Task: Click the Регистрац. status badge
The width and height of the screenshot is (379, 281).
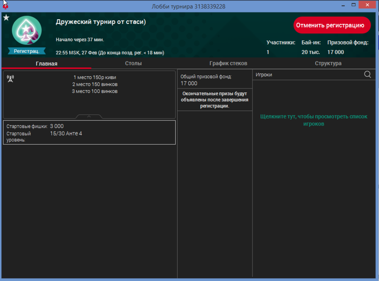Action: [27, 51]
